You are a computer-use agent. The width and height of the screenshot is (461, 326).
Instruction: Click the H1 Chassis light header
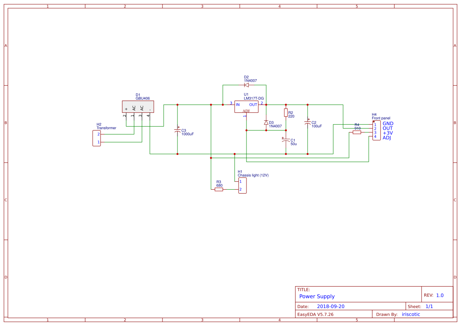(242, 185)
